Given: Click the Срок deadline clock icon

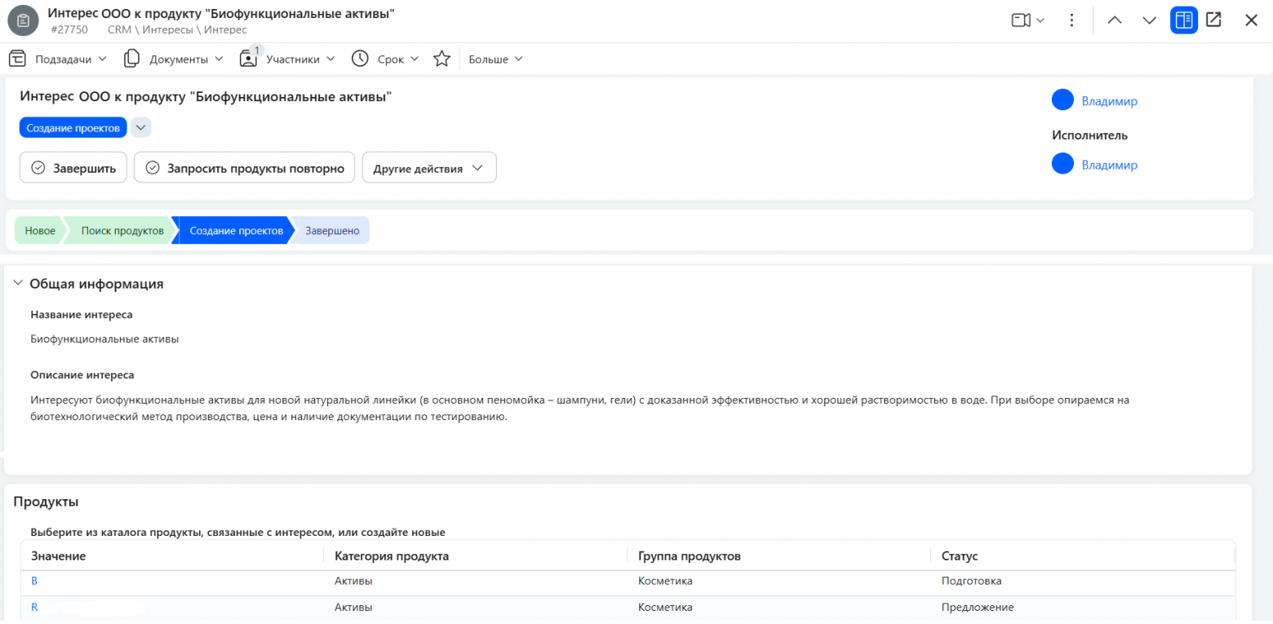Looking at the screenshot, I should click(x=360, y=58).
